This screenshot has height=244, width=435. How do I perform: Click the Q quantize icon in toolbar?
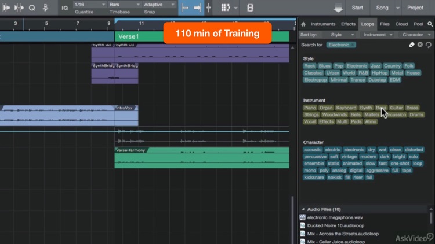[32, 8]
